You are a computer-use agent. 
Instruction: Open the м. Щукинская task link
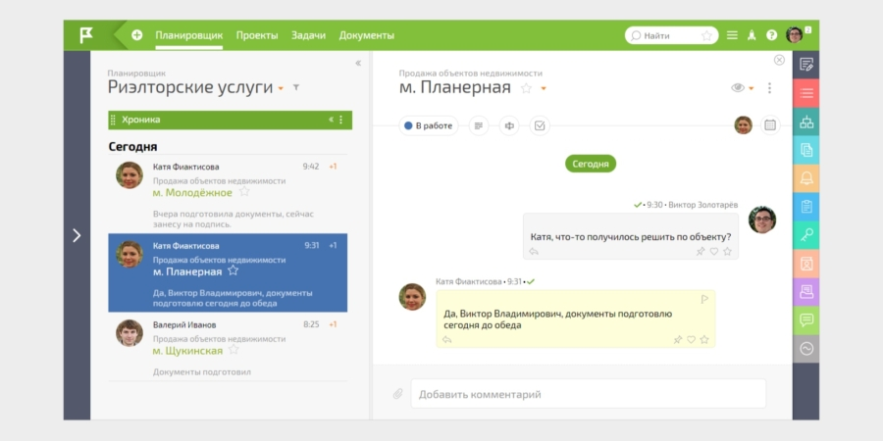click(x=187, y=351)
